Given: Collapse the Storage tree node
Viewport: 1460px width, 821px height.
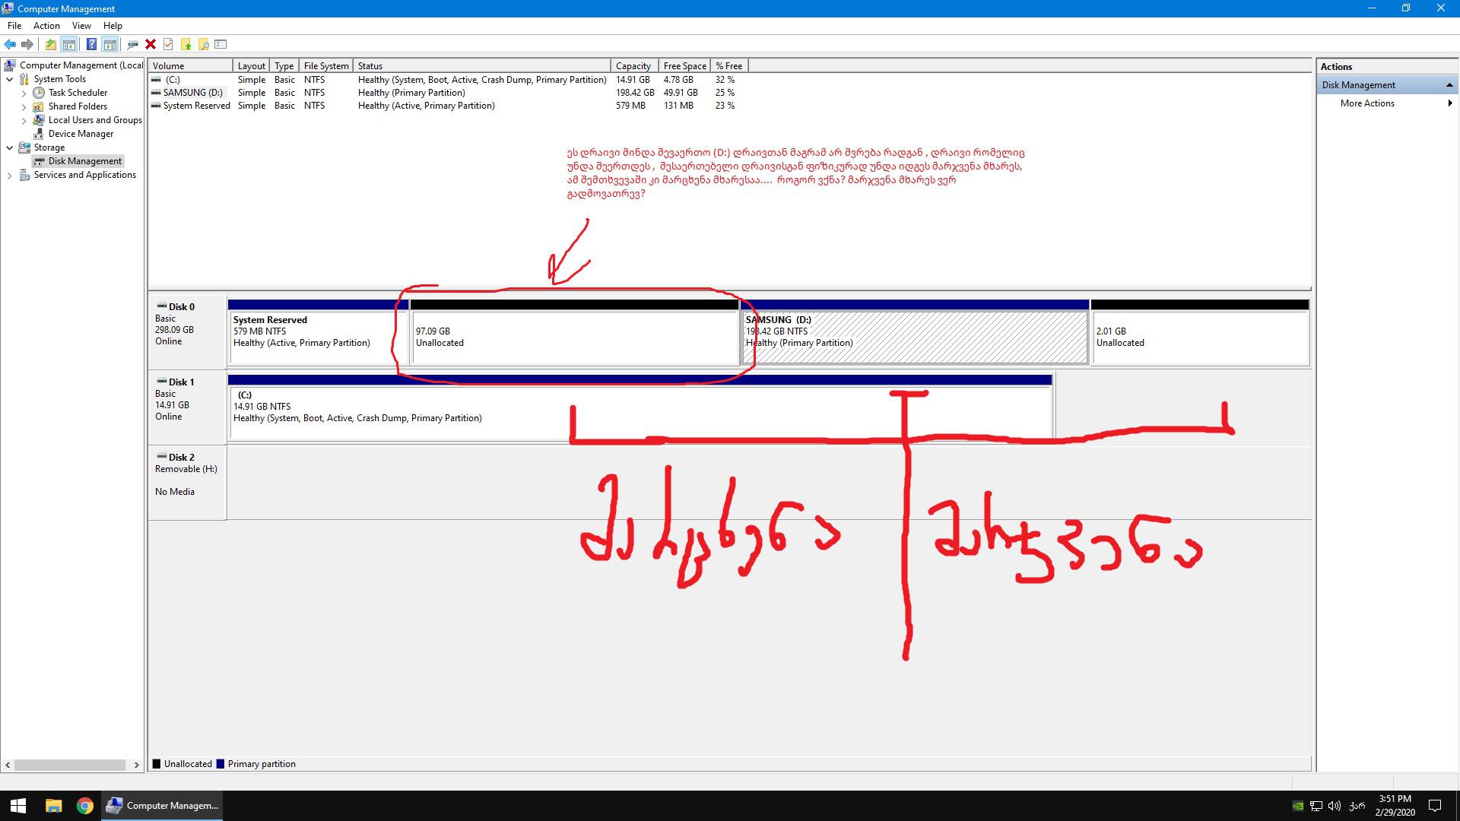Looking at the screenshot, I should pos(10,147).
